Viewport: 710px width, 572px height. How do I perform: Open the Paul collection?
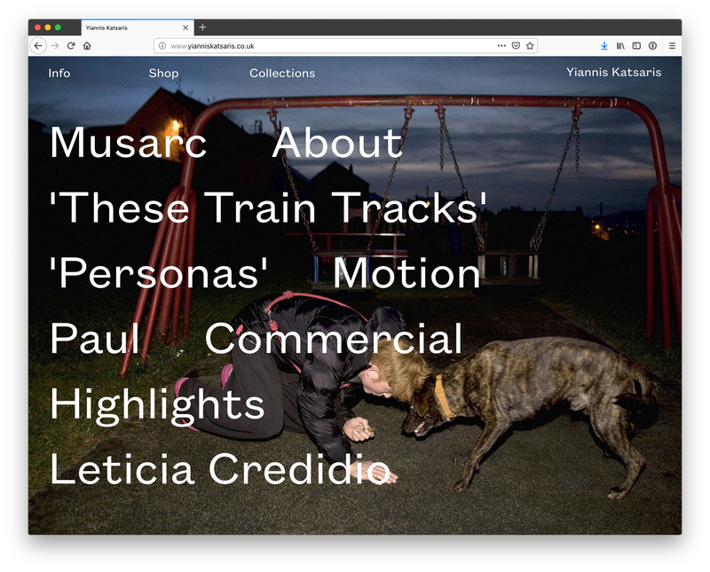(x=95, y=338)
